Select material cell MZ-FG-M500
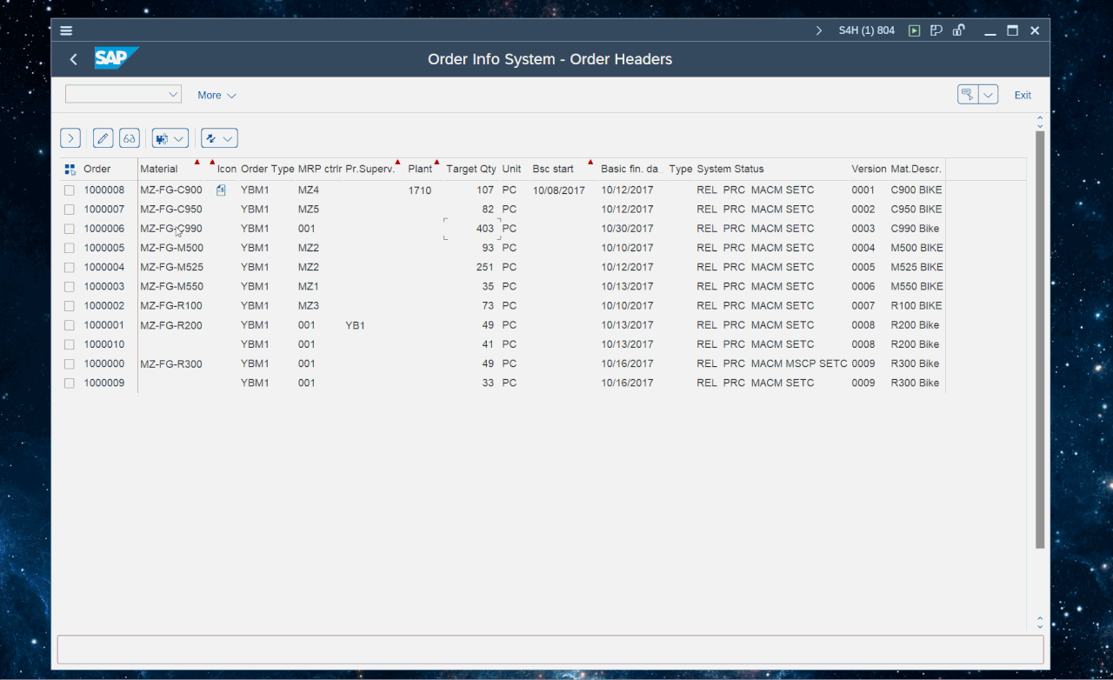 coord(171,248)
